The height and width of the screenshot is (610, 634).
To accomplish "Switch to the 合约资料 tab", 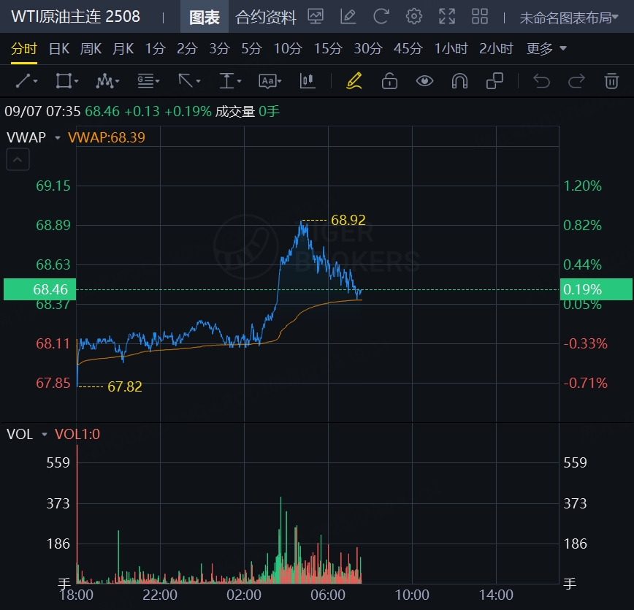I will pyautogui.click(x=266, y=18).
